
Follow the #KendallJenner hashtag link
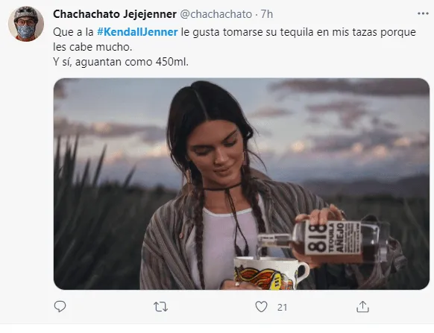point(137,32)
